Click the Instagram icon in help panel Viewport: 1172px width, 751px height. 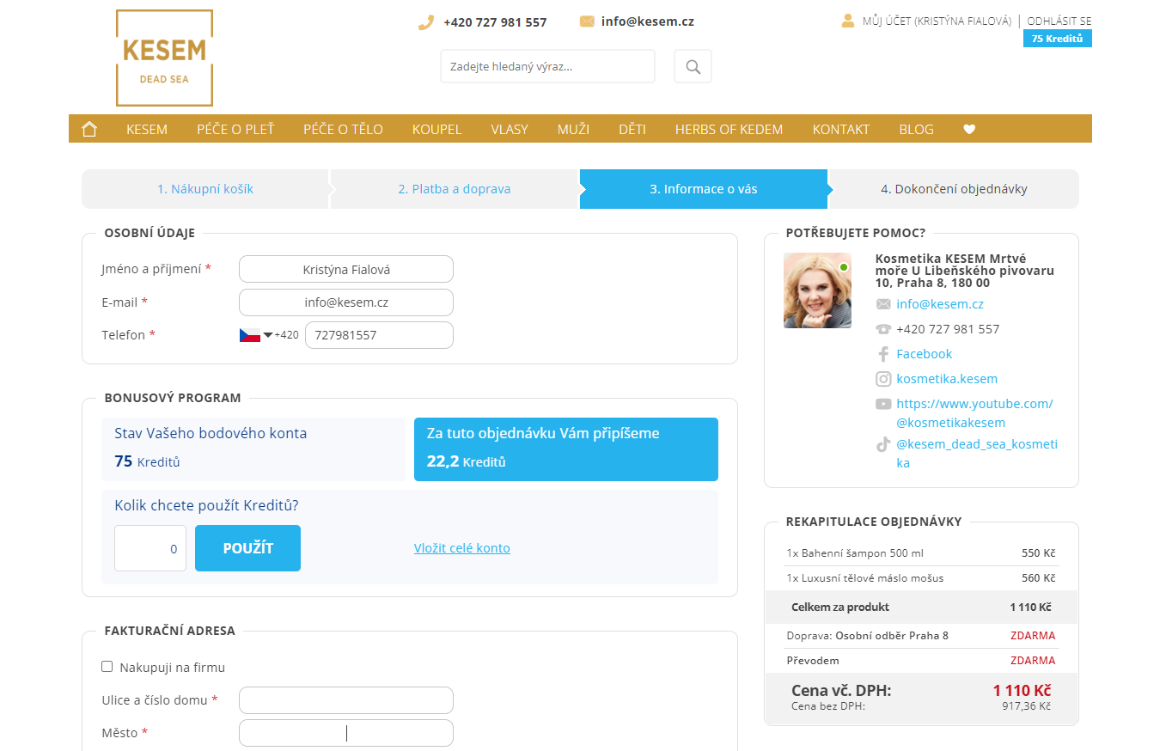pyautogui.click(x=883, y=379)
